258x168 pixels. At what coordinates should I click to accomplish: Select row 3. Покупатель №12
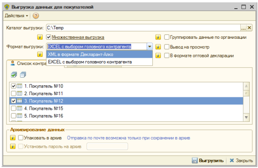coord(126,101)
